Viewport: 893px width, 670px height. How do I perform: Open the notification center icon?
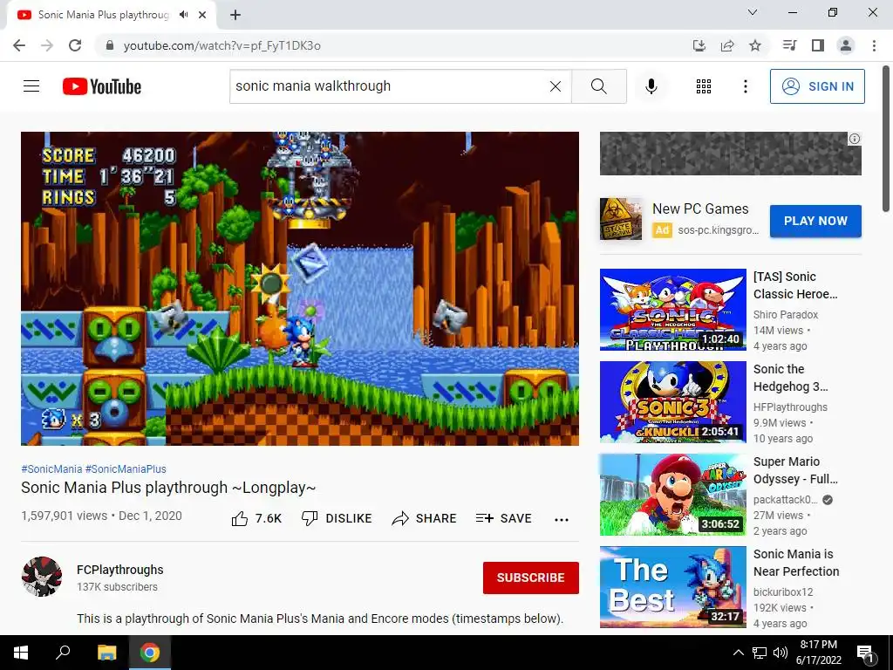(x=865, y=653)
